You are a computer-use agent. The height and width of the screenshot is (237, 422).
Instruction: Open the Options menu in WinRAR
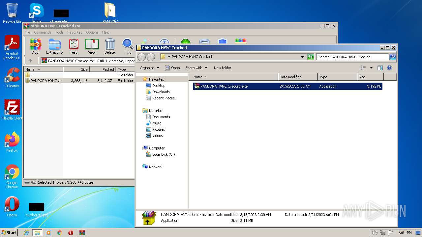click(x=92, y=32)
